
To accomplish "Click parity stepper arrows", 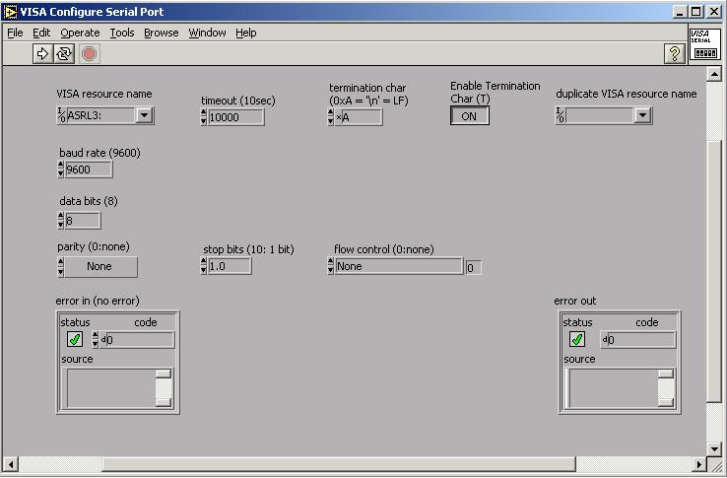I will click(x=61, y=267).
